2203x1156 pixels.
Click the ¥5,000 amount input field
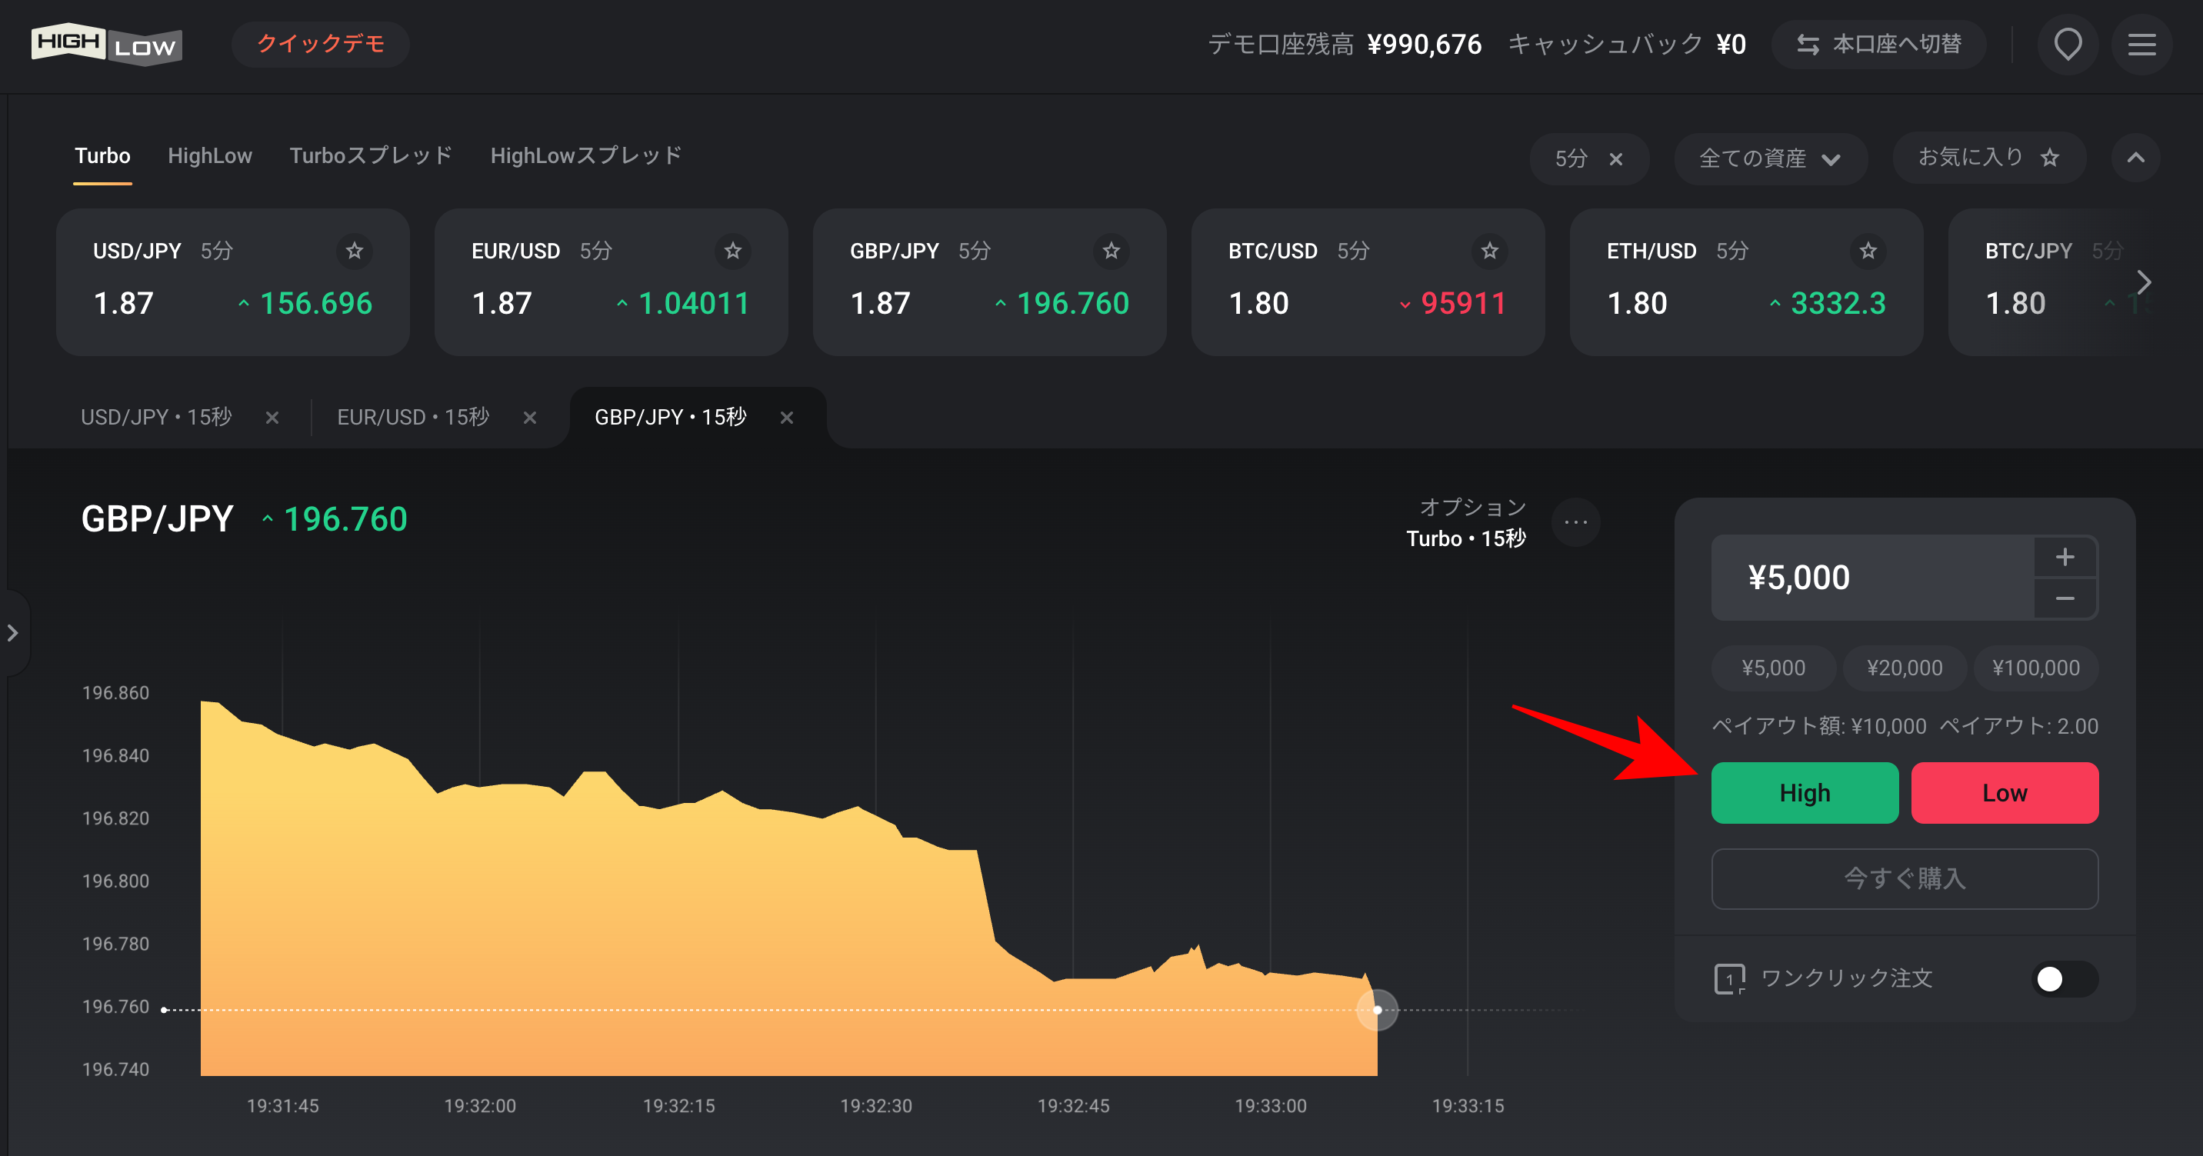point(1872,577)
